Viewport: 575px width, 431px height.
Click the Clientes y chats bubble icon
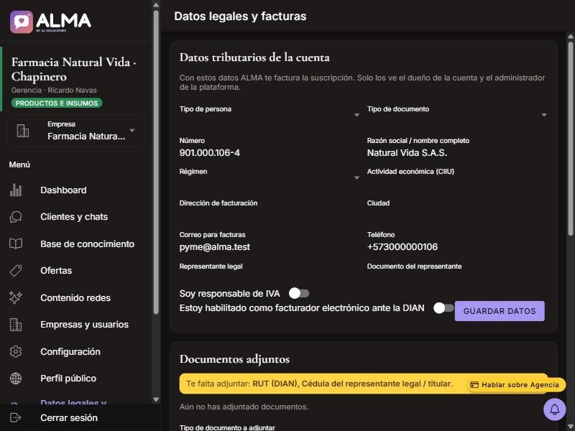pos(15,217)
